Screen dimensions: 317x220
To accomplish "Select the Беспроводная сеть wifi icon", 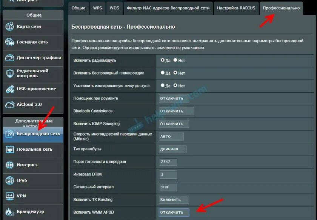I will tap(9, 134).
